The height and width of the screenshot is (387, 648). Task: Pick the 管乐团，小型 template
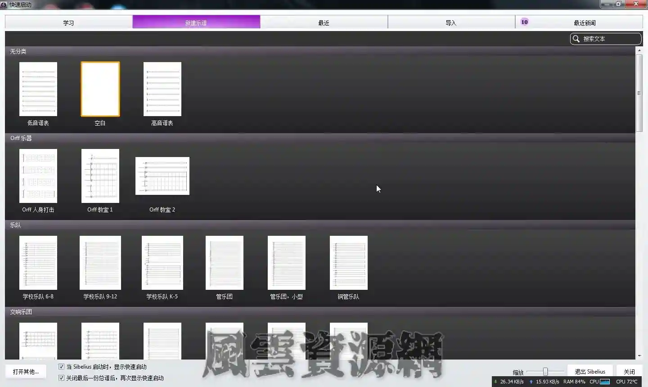tap(287, 263)
